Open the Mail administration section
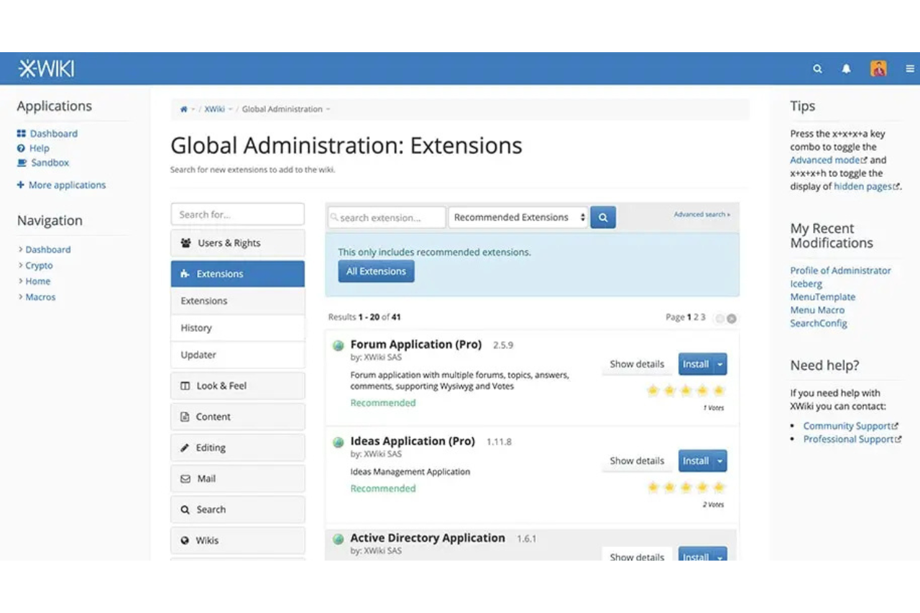This screenshot has width=920, height=613. pos(237,479)
